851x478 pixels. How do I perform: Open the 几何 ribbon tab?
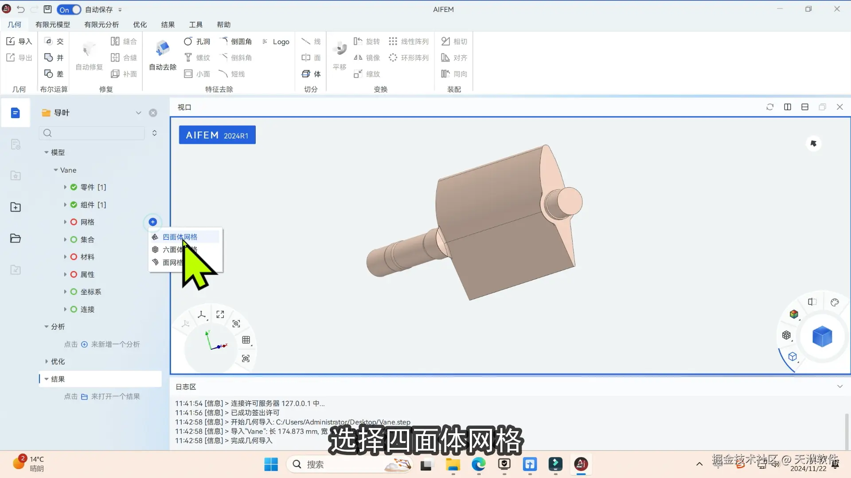[x=14, y=25]
